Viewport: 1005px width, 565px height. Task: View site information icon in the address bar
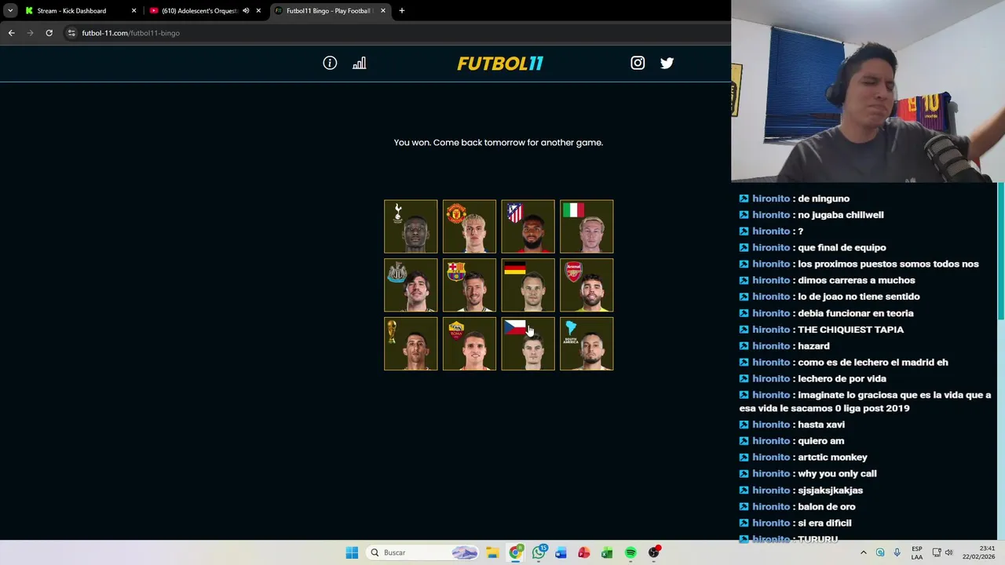click(x=71, y=33)
